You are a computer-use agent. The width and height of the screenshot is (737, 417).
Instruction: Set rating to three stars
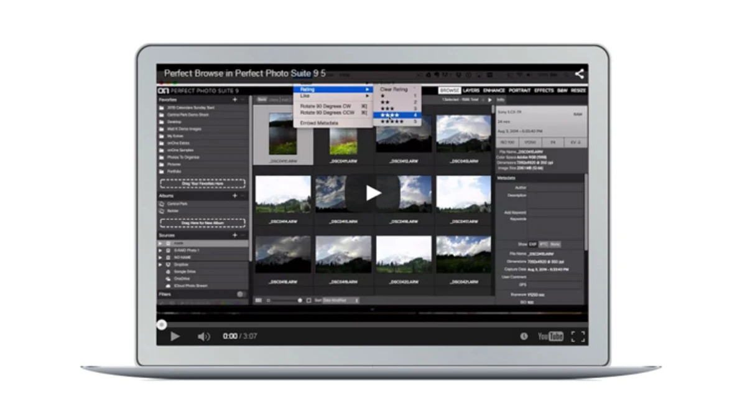397,108
